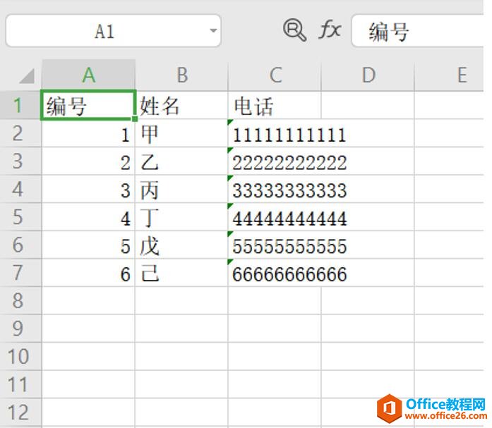The width and height of the screenshot is (492, 428).
Task: Click phone cell 11111111111
Action: [x=275, y=133]
